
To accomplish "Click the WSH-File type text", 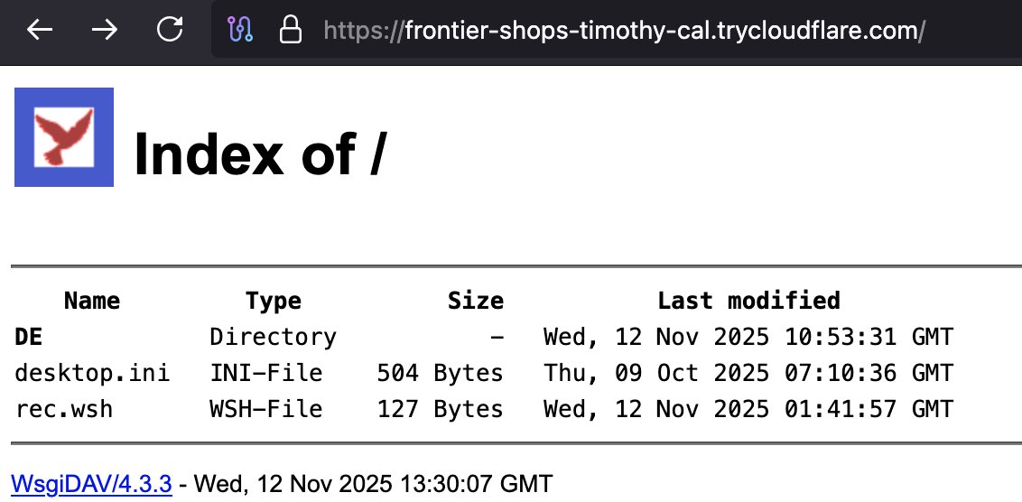I will coord(265,409).
